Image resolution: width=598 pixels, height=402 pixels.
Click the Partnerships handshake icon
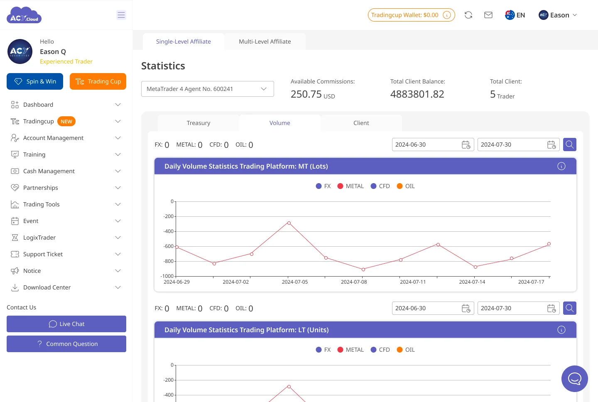point(15,188)
